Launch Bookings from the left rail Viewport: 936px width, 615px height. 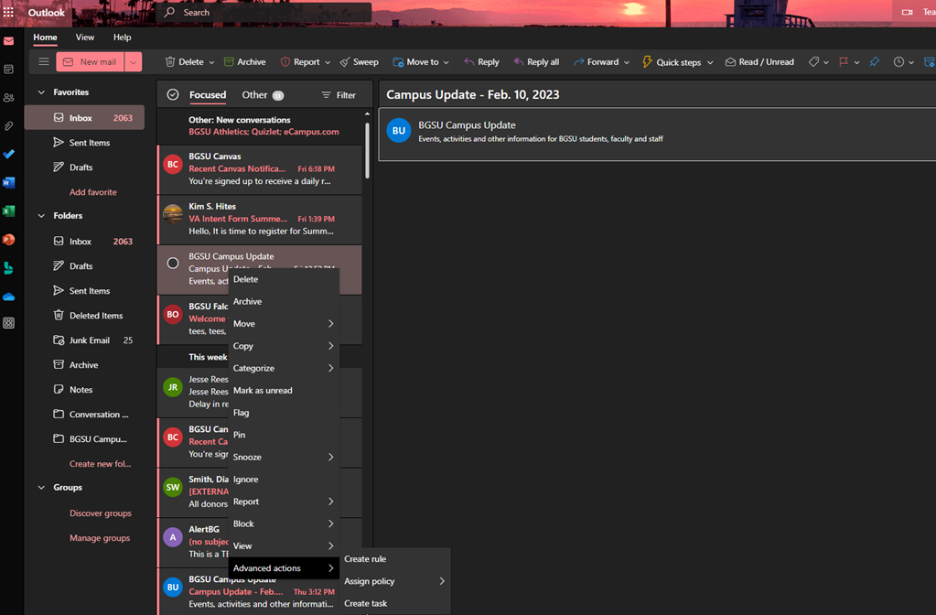click(8, 268)
